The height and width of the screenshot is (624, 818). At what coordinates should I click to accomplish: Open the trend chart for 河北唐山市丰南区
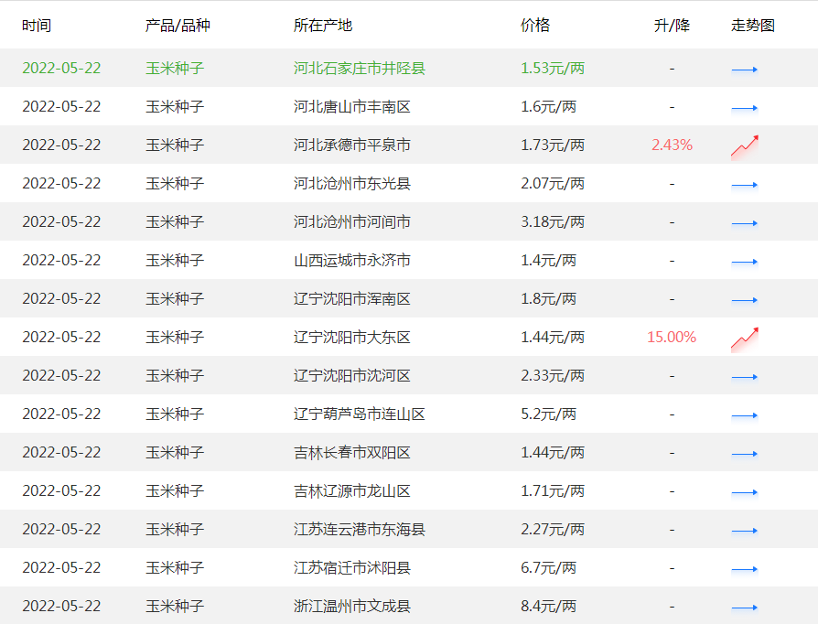[744, 106]
